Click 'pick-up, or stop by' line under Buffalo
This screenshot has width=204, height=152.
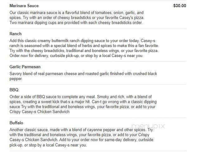click(48, 145)
